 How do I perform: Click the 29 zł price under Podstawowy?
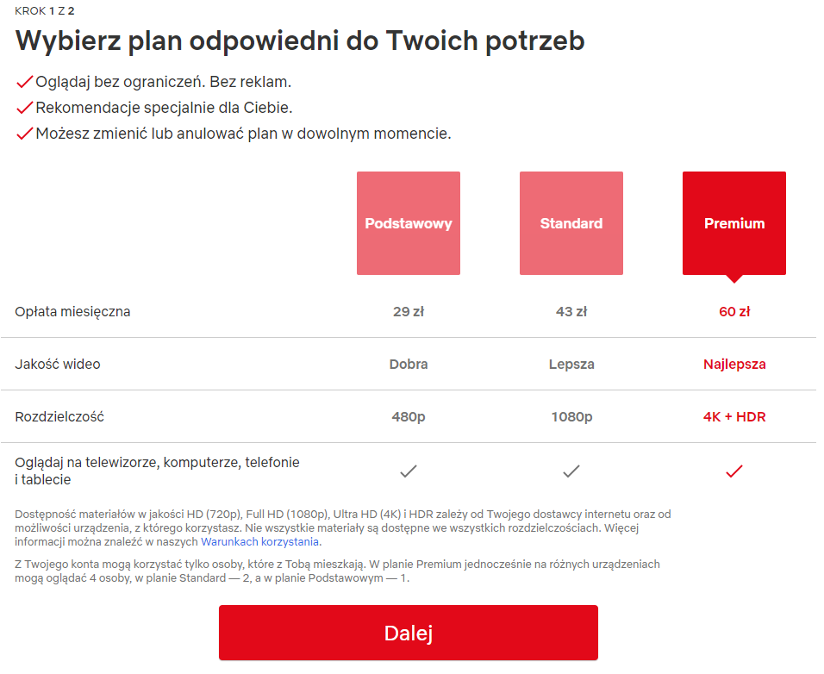pos(408,311)
